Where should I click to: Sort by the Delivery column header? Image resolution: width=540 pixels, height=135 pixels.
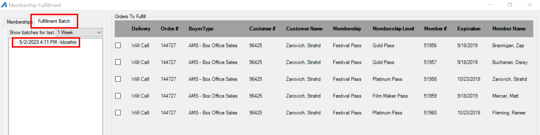(141, 29)
